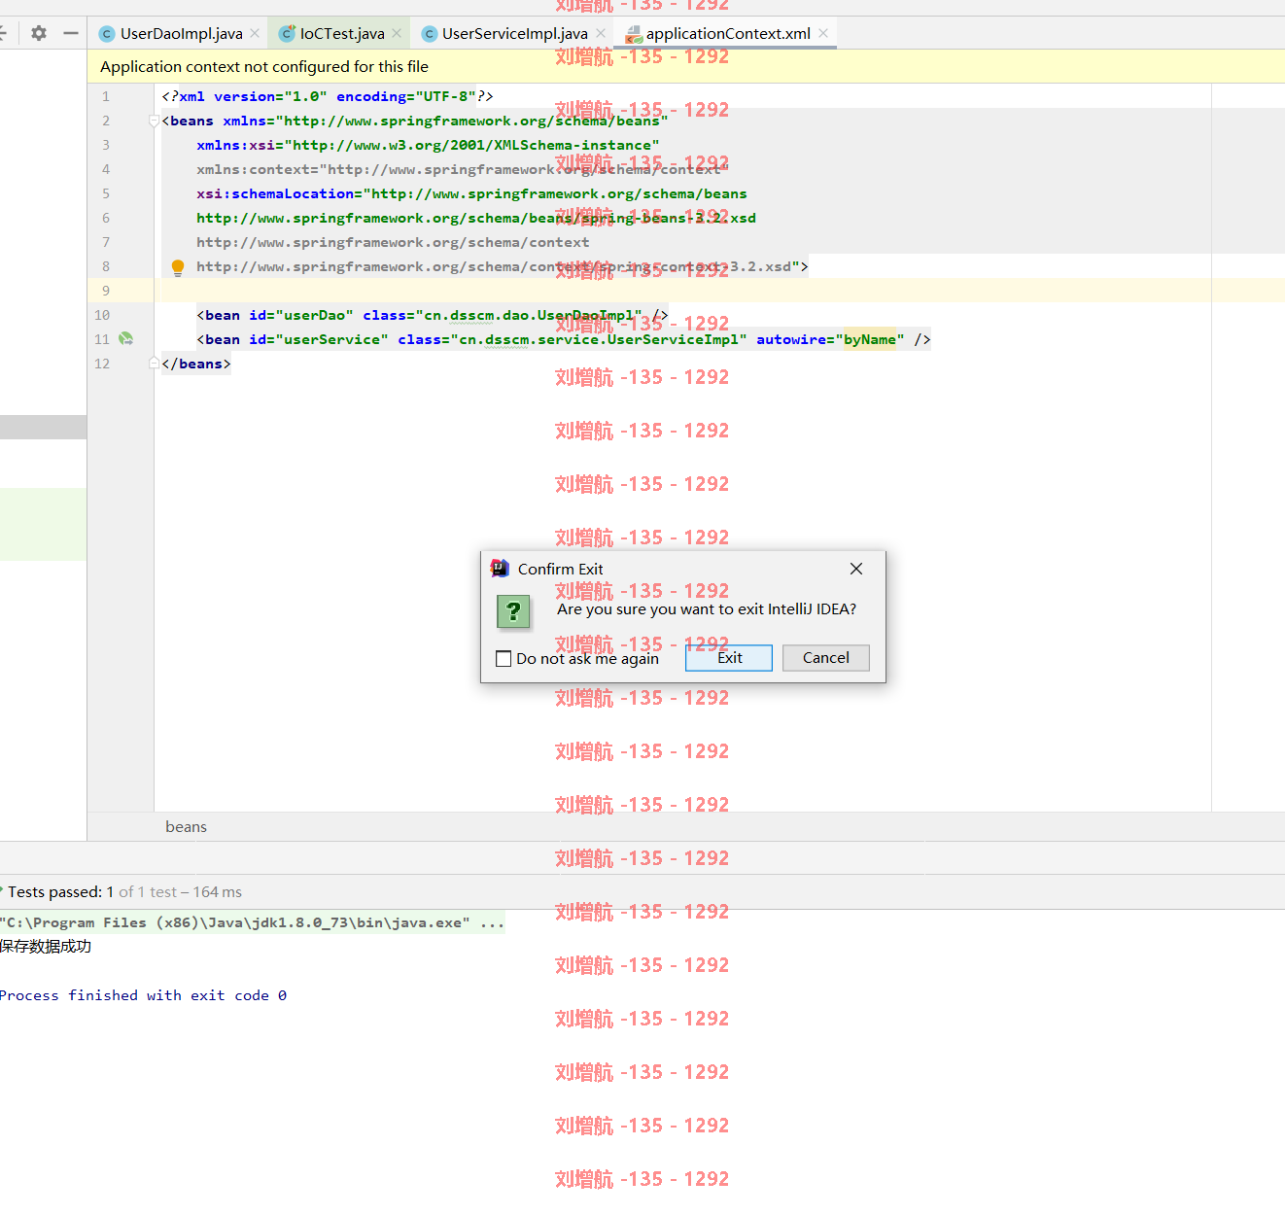Click the 'Tests passed: 1' status text
This screenshot has width=1285, height=1215.
coord(61,892)
